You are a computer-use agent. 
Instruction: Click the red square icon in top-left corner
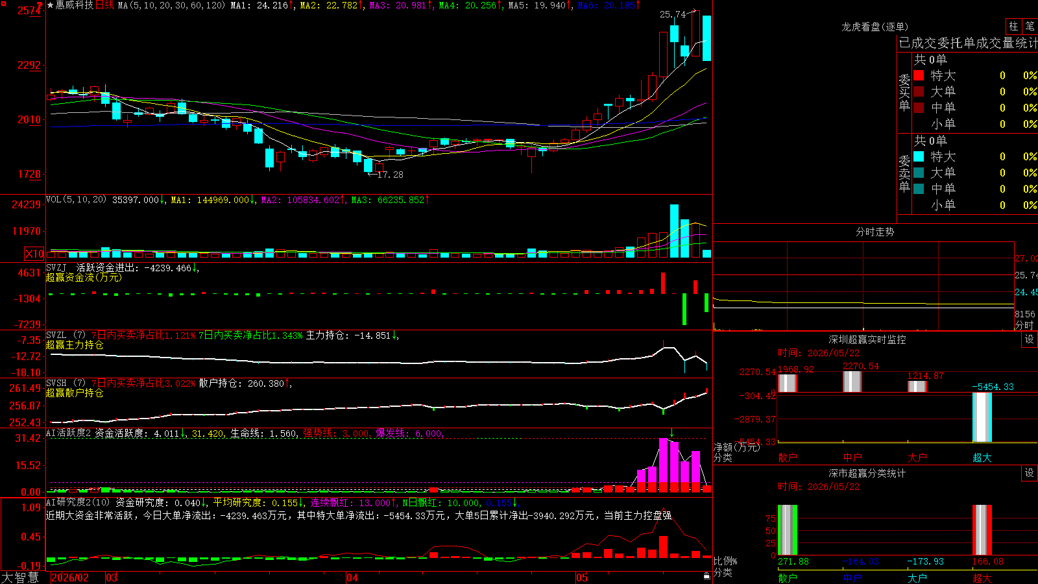click(4, 3)
